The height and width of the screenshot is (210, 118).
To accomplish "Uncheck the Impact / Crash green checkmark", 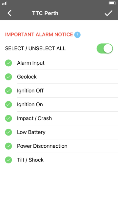I will 9,118.
